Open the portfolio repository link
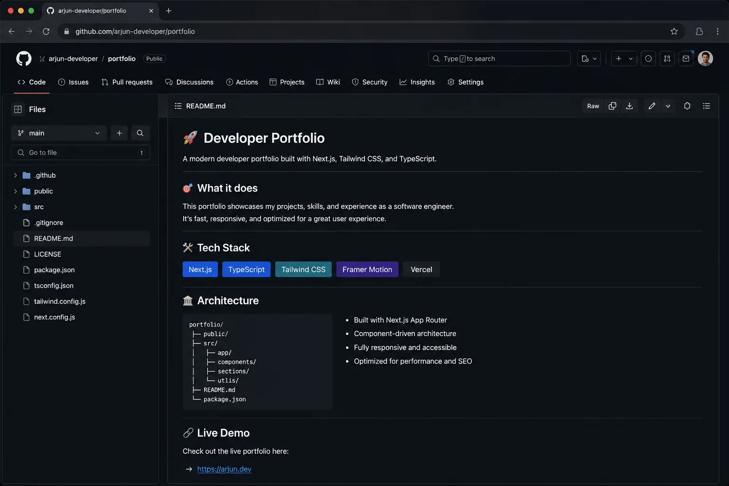Viewport: 729px width, 486px height. tap(121, 58)
